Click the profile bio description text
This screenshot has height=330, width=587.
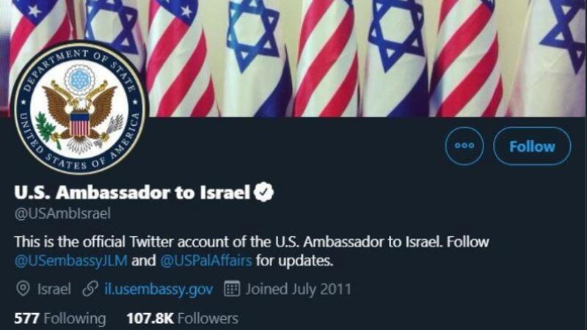point(252,251)
